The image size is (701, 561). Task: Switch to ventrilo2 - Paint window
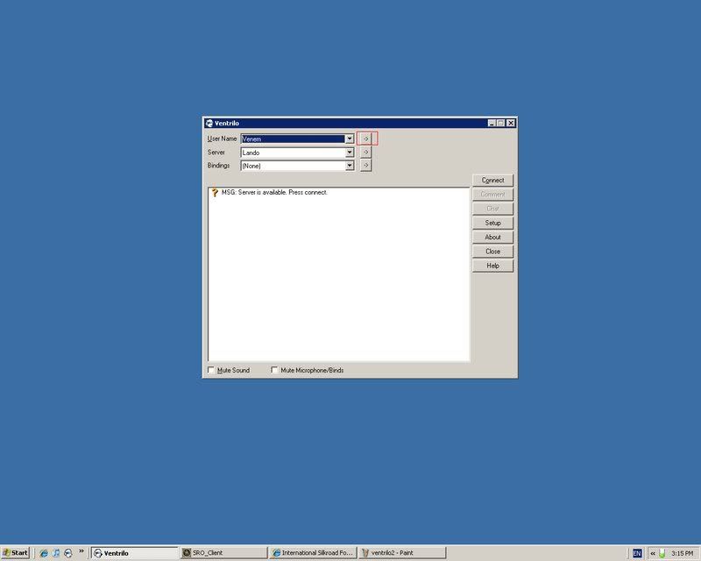click(x=402, y=553)
